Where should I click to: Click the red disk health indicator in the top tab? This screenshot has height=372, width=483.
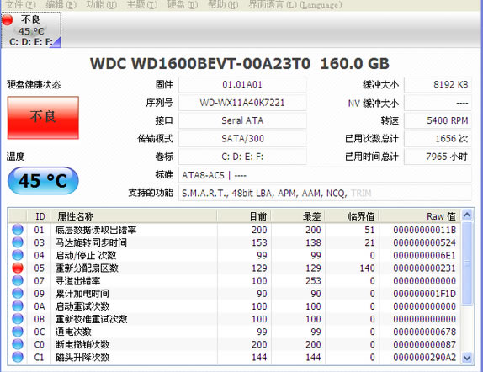[8, 19]
